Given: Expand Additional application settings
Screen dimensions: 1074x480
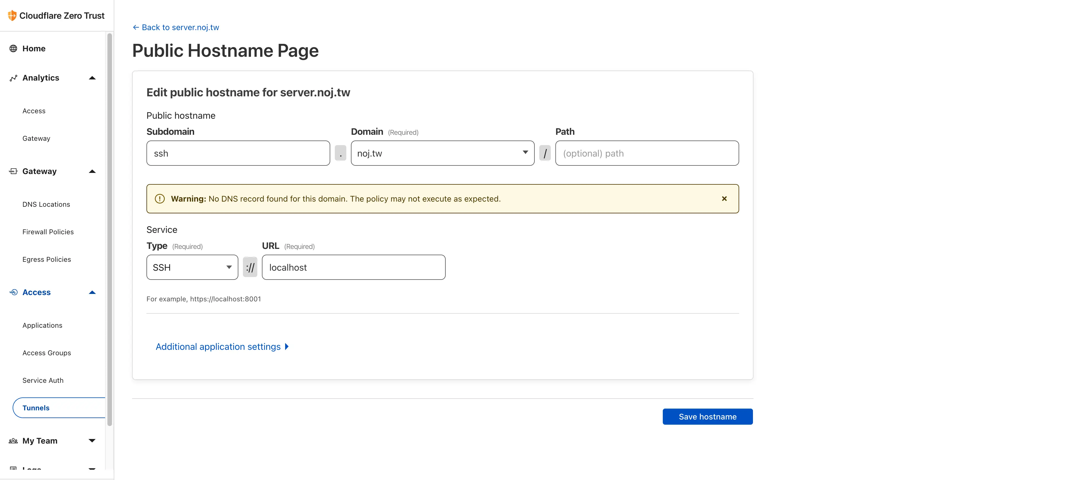Looking at the screenshot, I should point(222,346).
